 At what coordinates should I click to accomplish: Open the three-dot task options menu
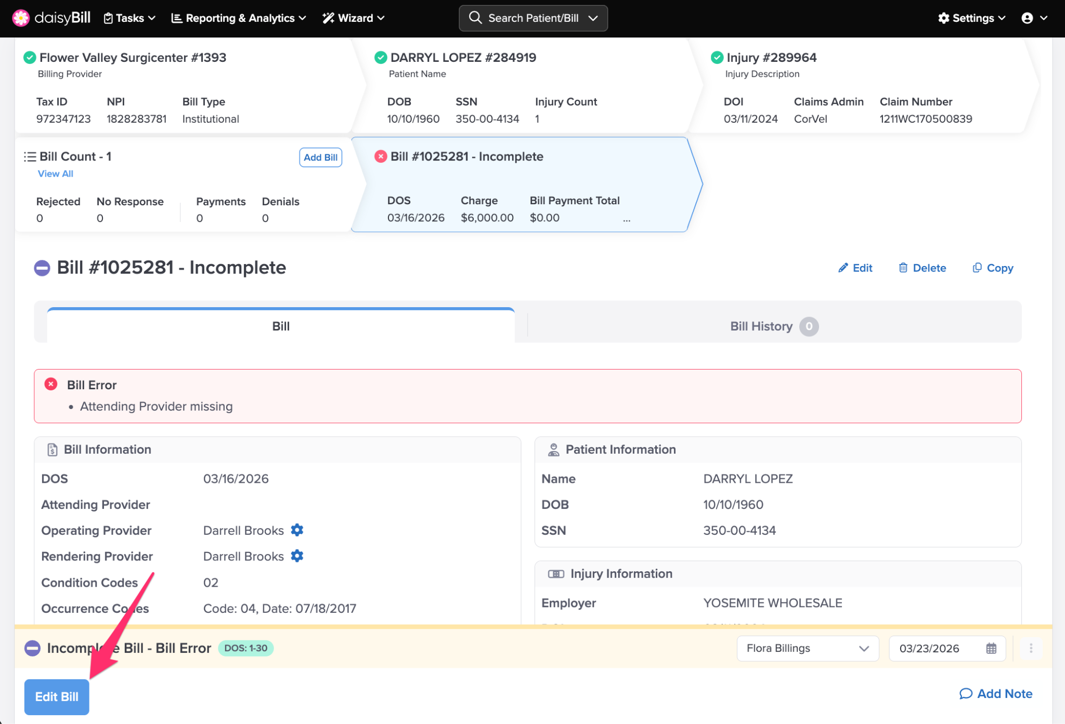pyautogui.click(x=1031, y=648)
